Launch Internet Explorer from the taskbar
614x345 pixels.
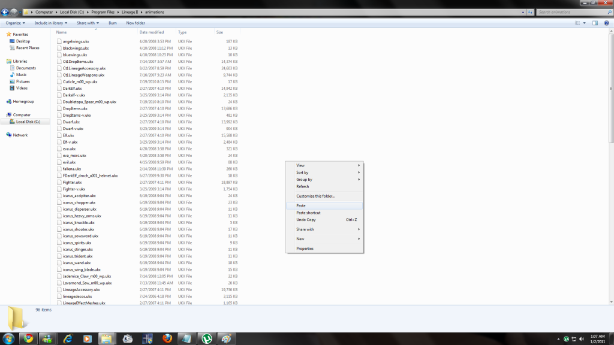(67, 338)
